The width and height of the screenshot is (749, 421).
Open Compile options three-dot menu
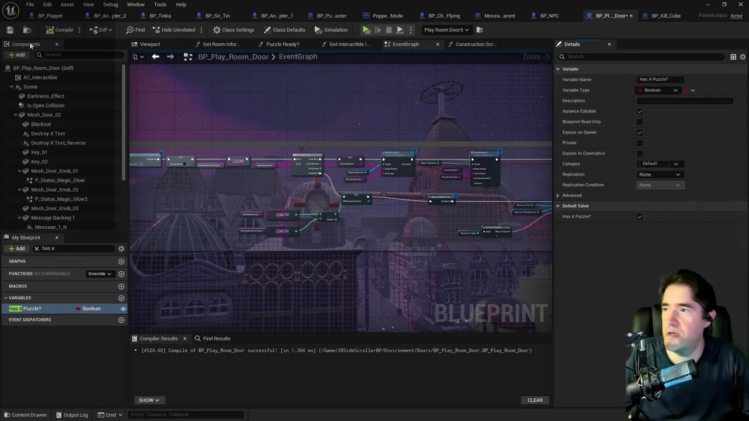click(80, 30)
